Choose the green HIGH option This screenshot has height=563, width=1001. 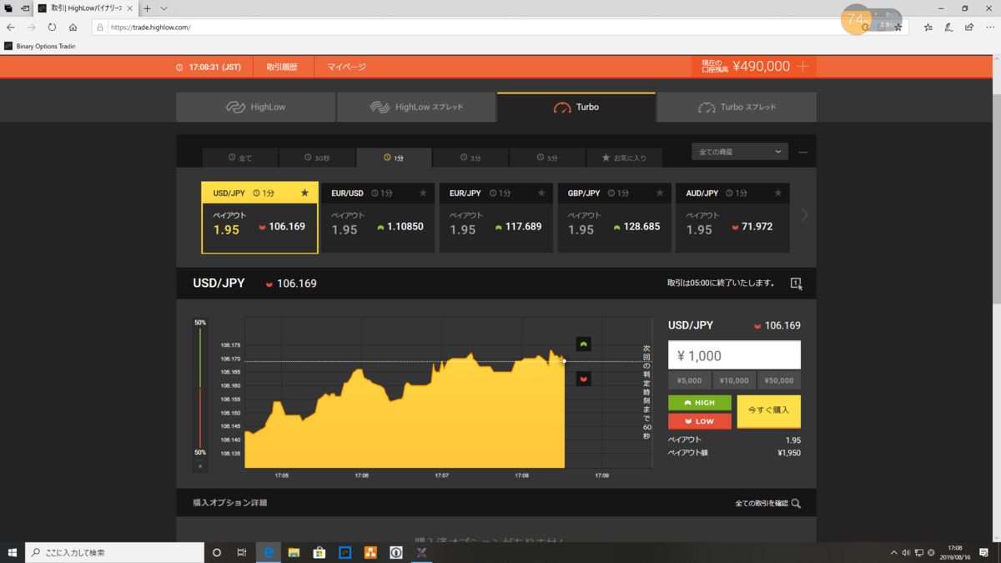click(700, 403)
